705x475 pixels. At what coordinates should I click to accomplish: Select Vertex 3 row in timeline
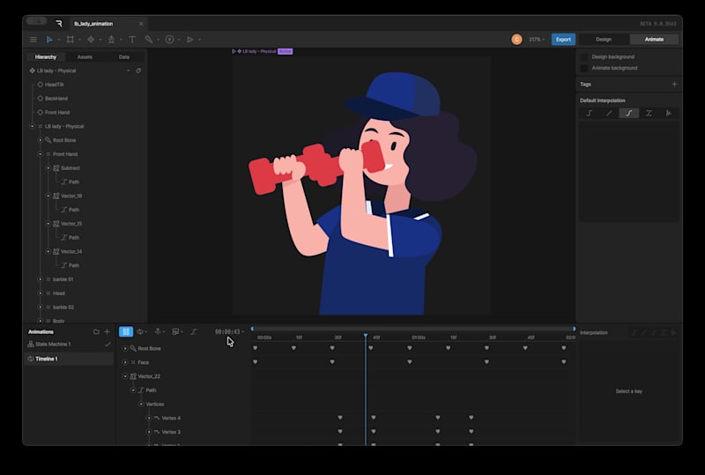coord(171,432)
